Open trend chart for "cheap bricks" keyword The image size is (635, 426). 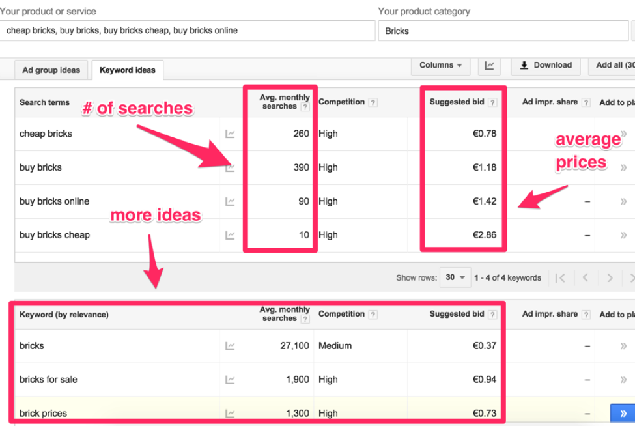pyautogui.click(x=231, y=134)
